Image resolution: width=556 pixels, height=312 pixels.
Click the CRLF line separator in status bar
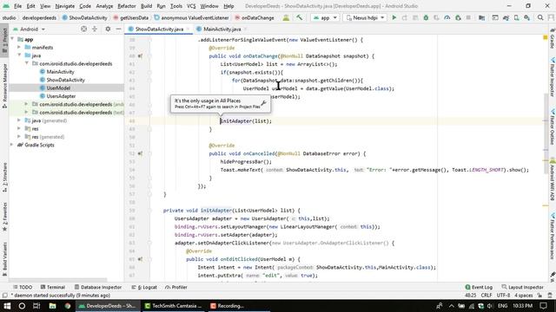tap(486, 296)
